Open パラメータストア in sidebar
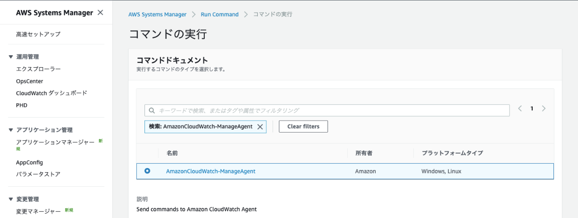The image size is (578, 218). click(x=38, y=174)
